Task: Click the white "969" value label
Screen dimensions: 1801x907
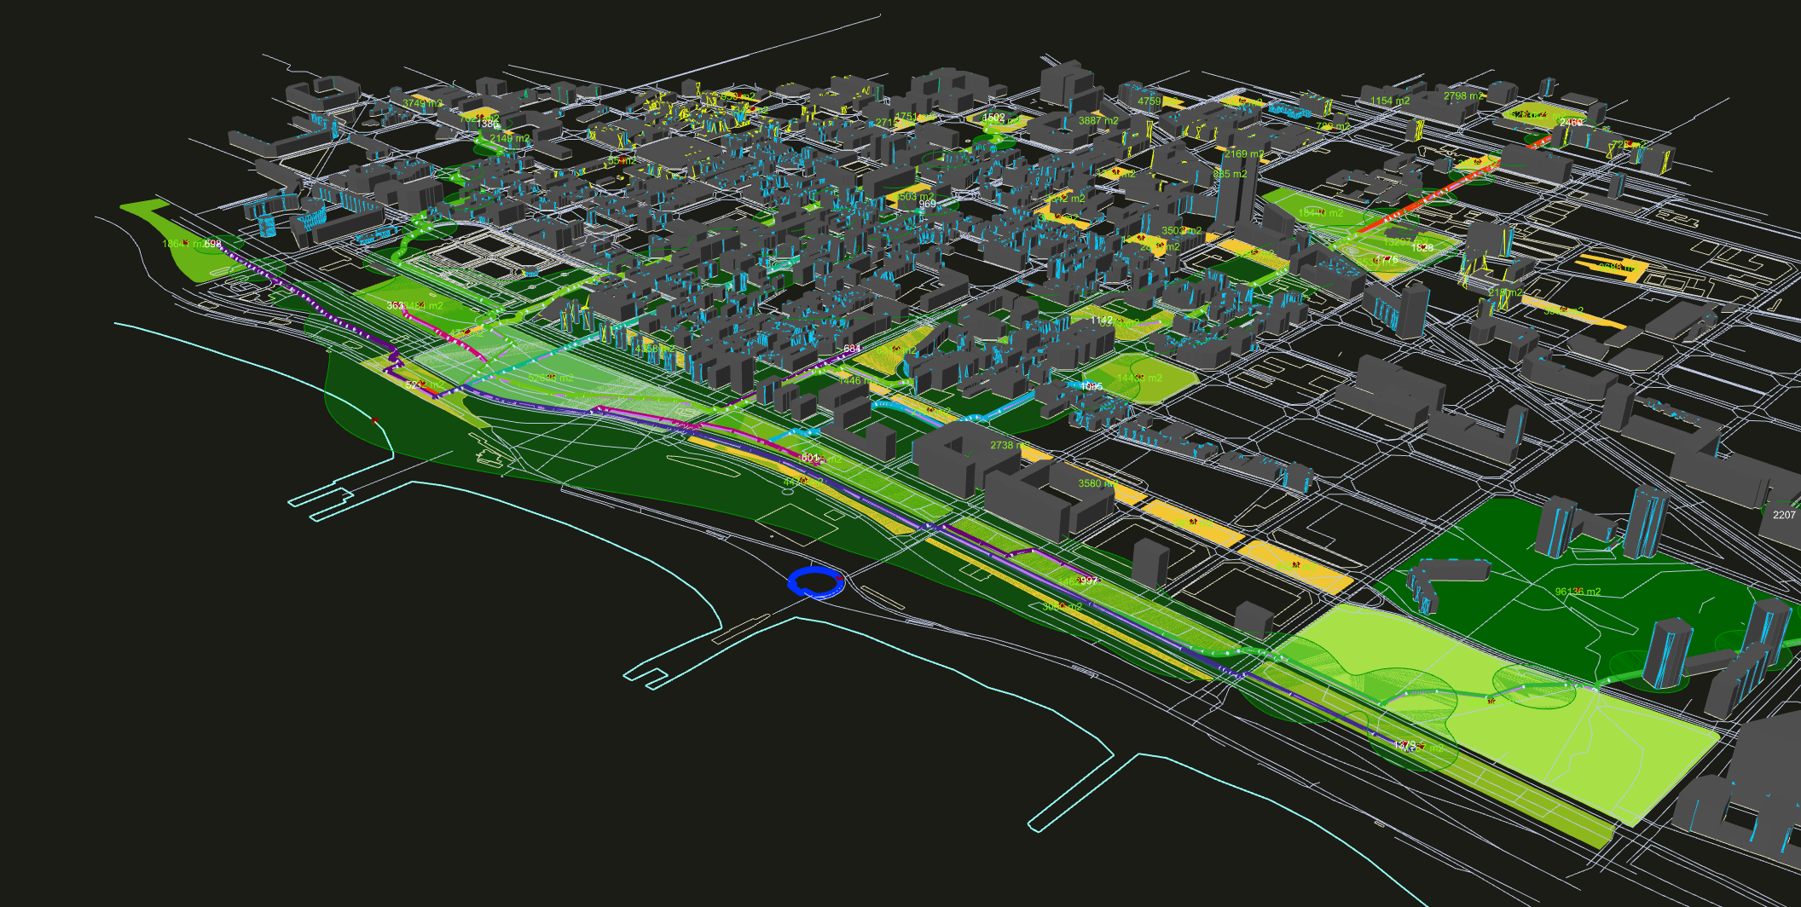Action: (x=928, y=204)
